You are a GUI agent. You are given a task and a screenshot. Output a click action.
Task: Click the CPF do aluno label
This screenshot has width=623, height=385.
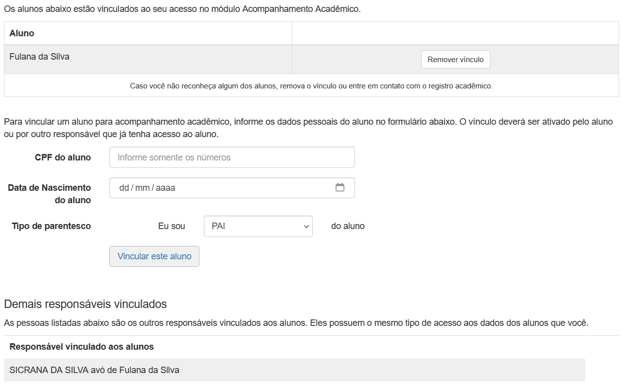62,157
